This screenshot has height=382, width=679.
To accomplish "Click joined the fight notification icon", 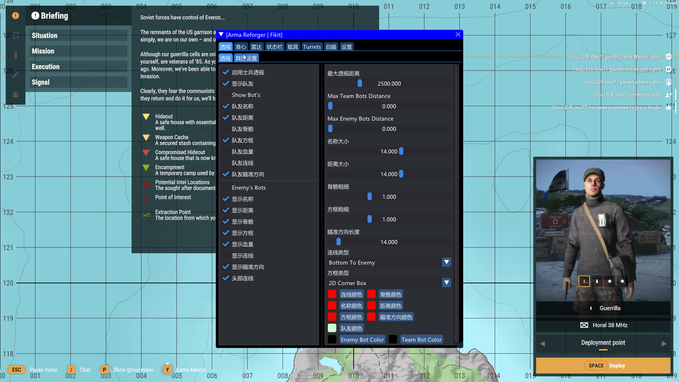I will 669,95.
